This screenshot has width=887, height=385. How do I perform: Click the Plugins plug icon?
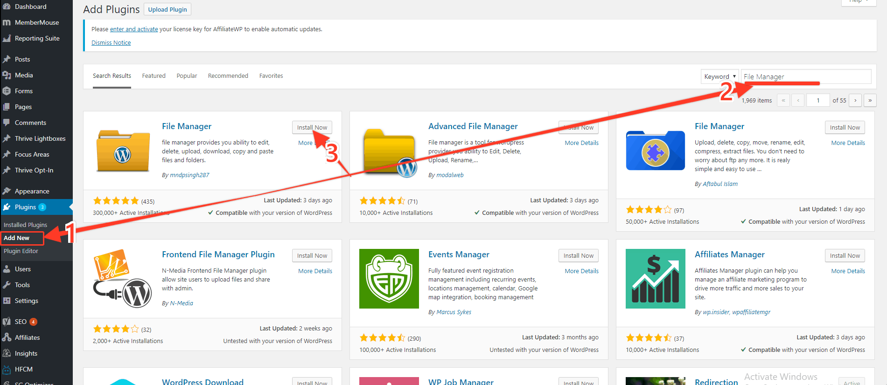tap(7, 207)
